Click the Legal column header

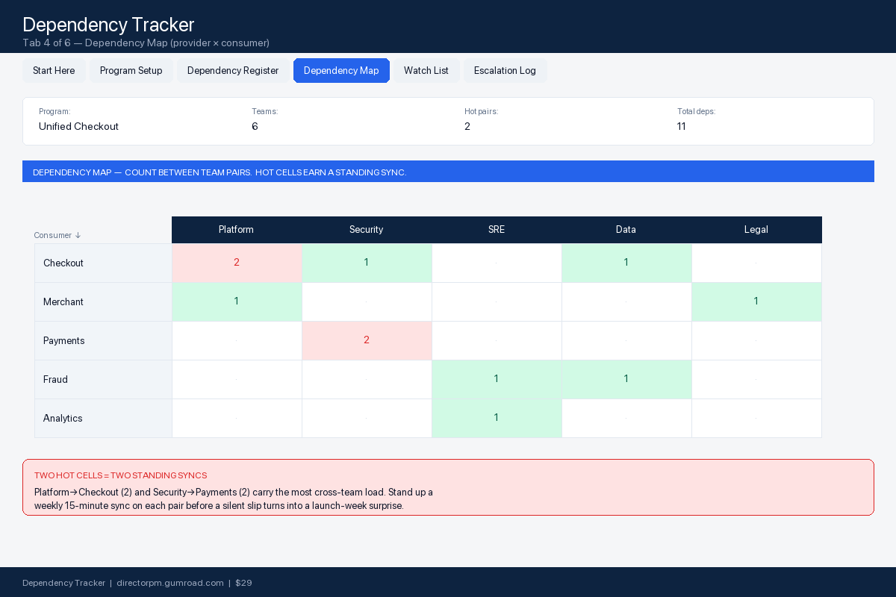756,230
